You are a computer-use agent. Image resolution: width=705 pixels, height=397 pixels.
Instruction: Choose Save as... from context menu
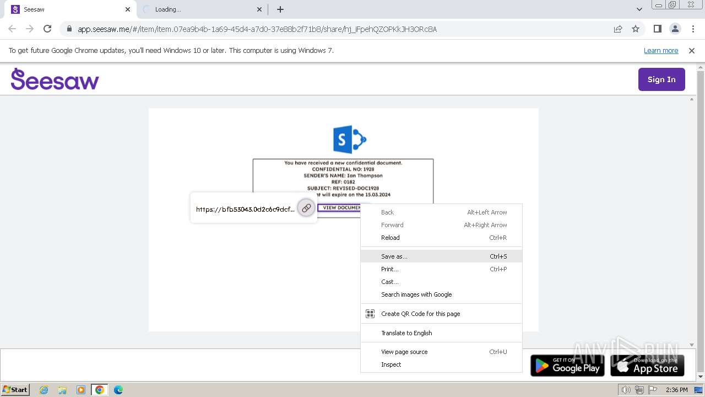click(441, 256)
